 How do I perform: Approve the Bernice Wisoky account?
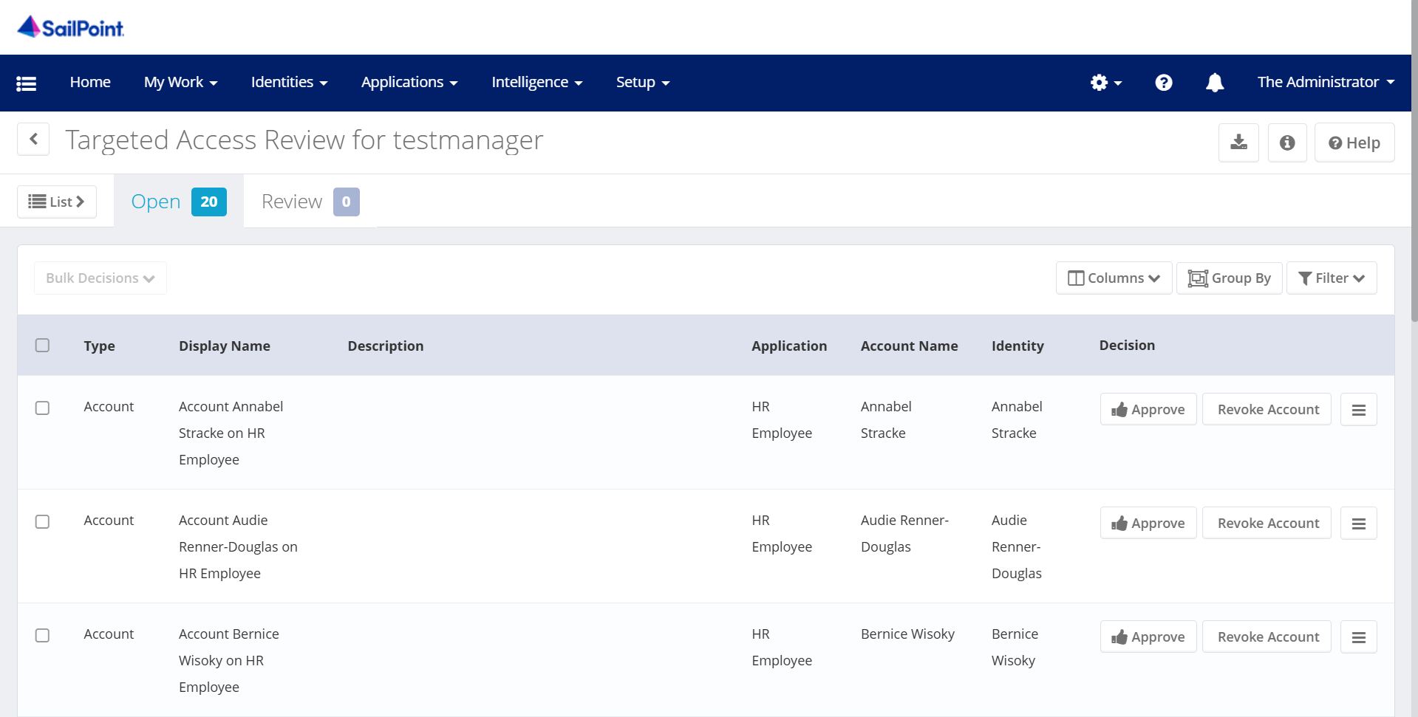1148,637
